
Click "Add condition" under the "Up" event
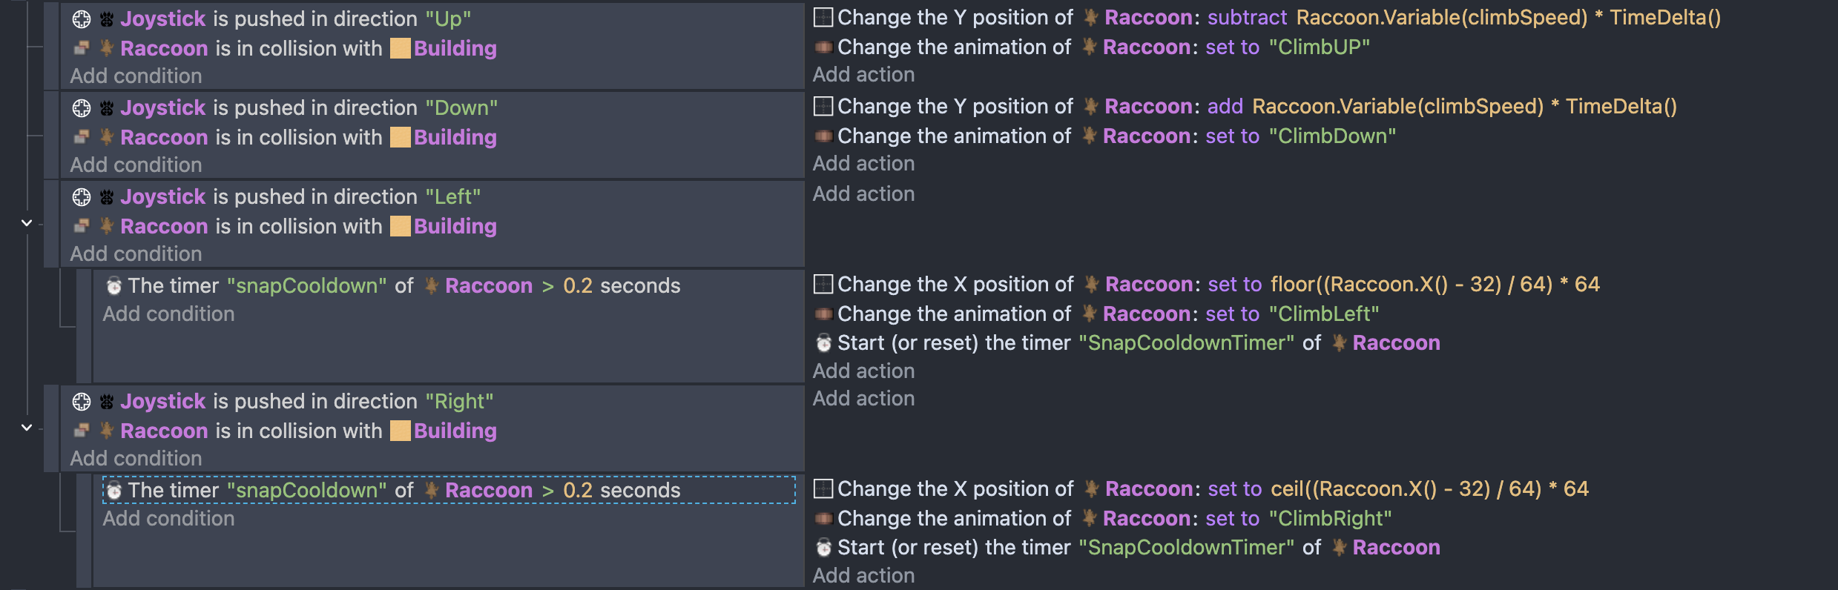click(x=136, y=76)
